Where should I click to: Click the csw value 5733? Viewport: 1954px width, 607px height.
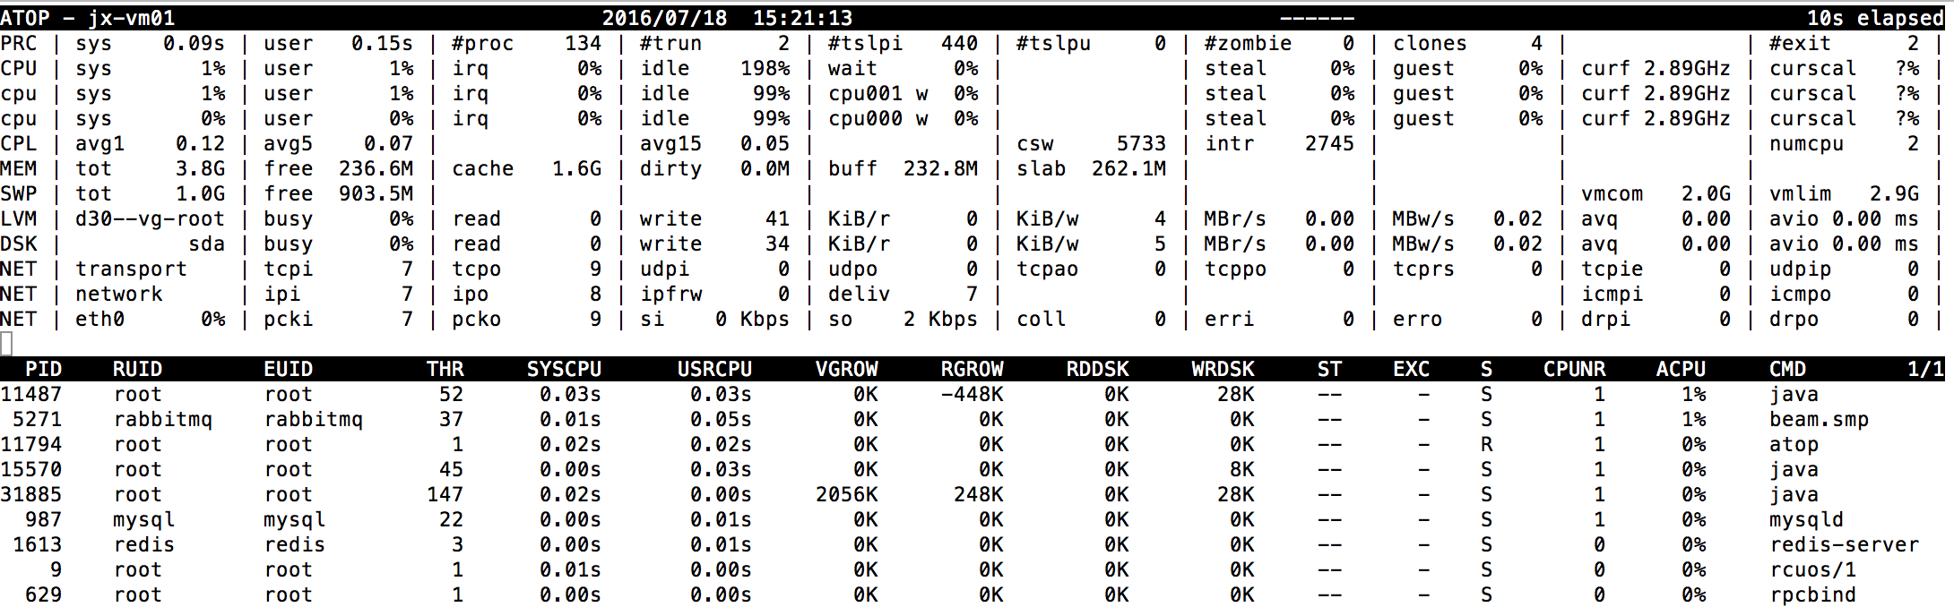(x=1141, y=143)
